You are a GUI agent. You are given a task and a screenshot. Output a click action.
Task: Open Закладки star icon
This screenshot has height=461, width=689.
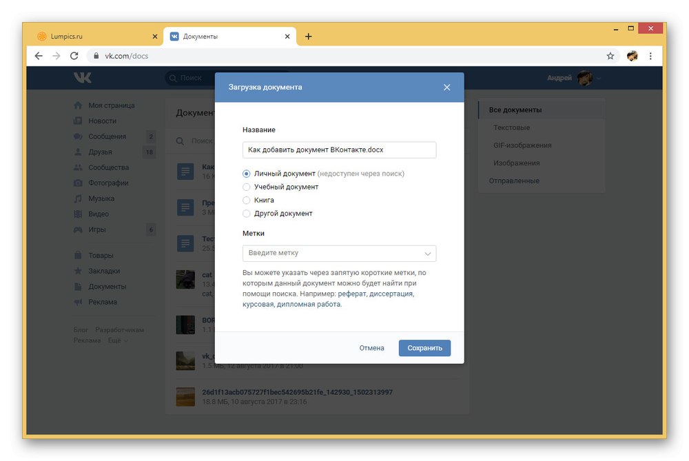coord(78,271)
